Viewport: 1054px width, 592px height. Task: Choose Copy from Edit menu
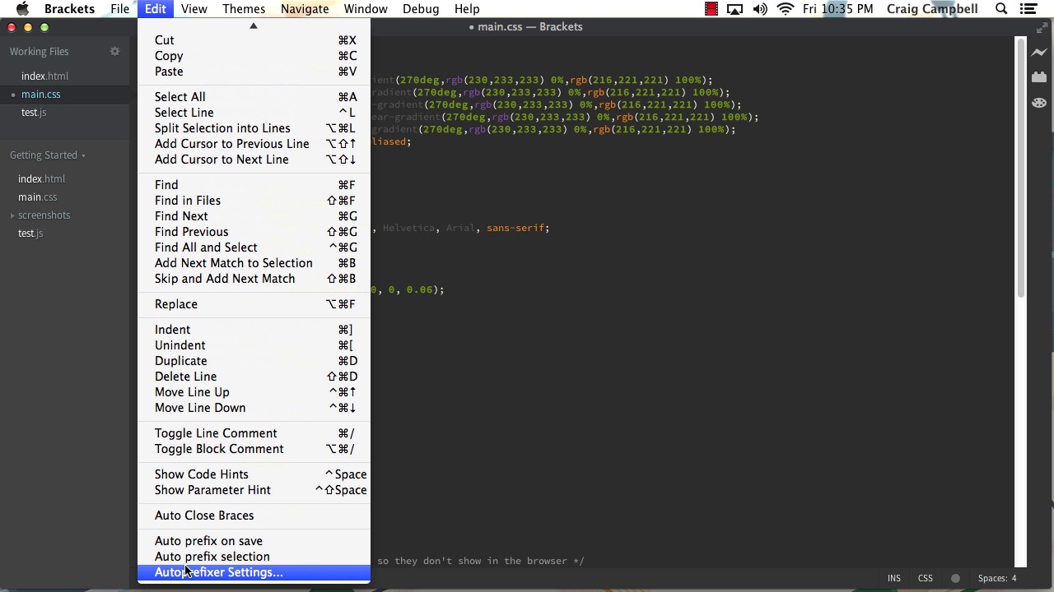click(254, 56)
